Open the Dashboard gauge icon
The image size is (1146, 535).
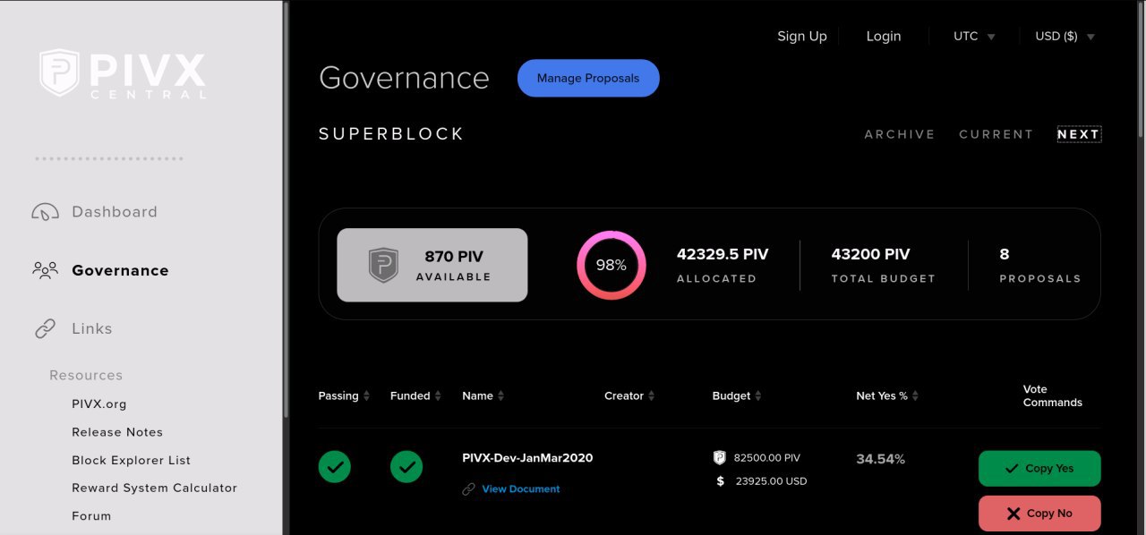click(45, 212)
